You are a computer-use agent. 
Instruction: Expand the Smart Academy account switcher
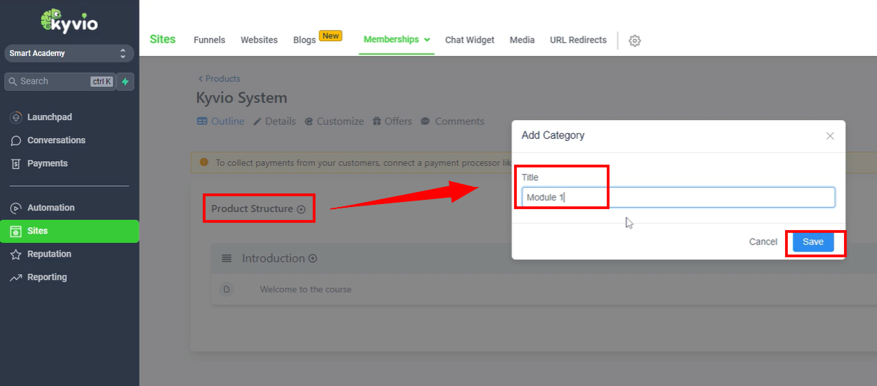[x=68, y=54]
